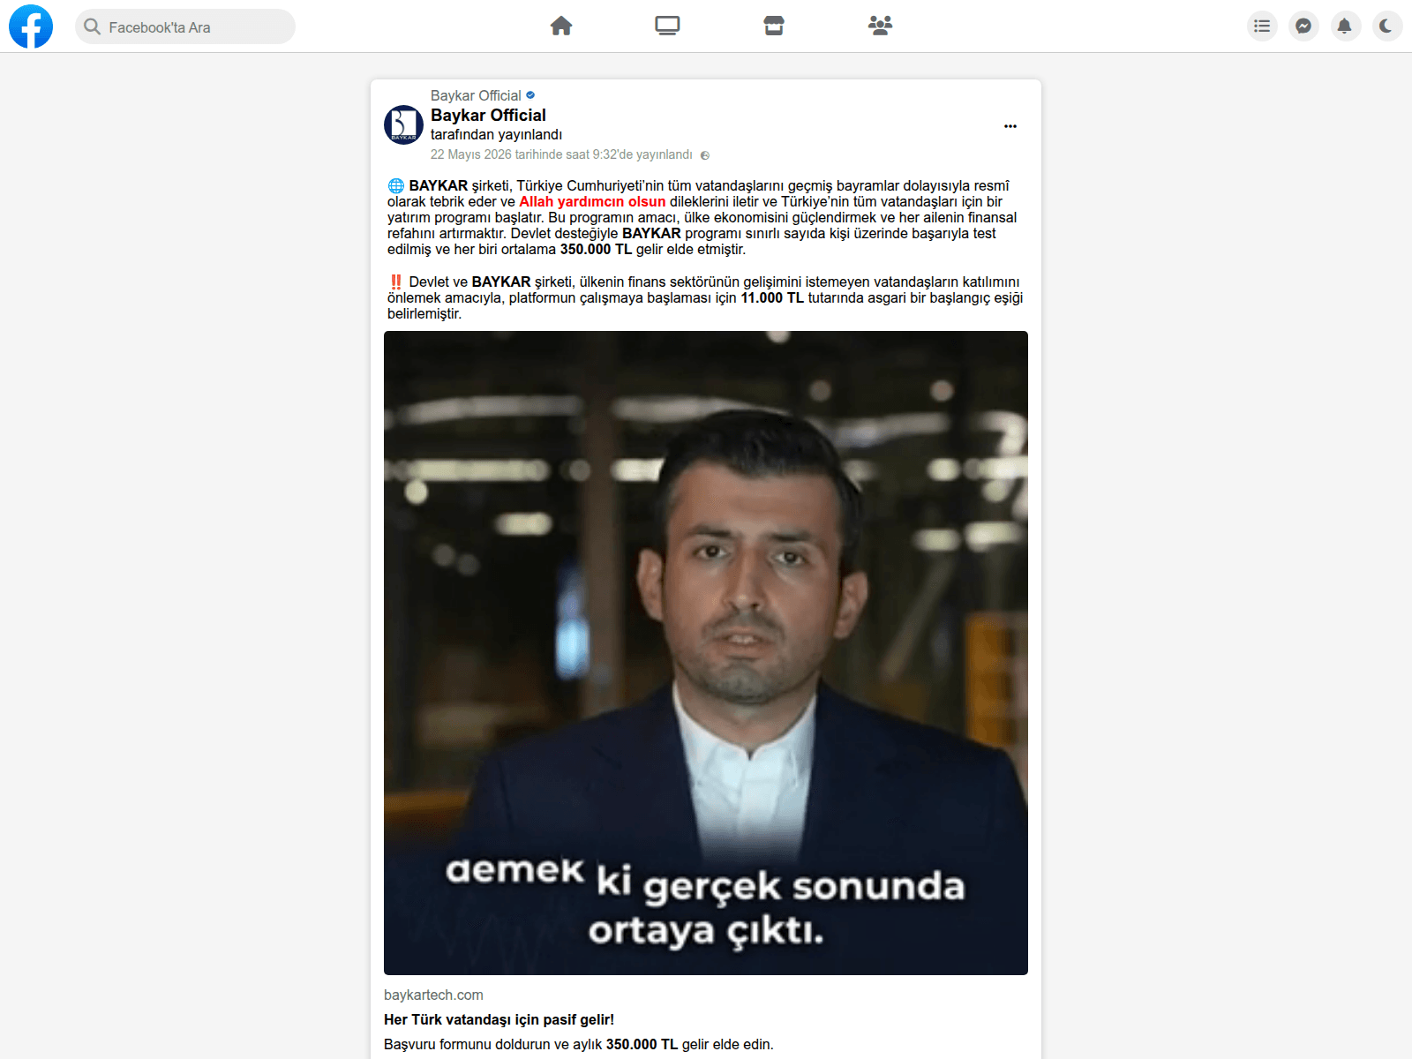The image size is (1412, 1059).
Task: Click the search magnifier icon
Action: tap(92, 26)
